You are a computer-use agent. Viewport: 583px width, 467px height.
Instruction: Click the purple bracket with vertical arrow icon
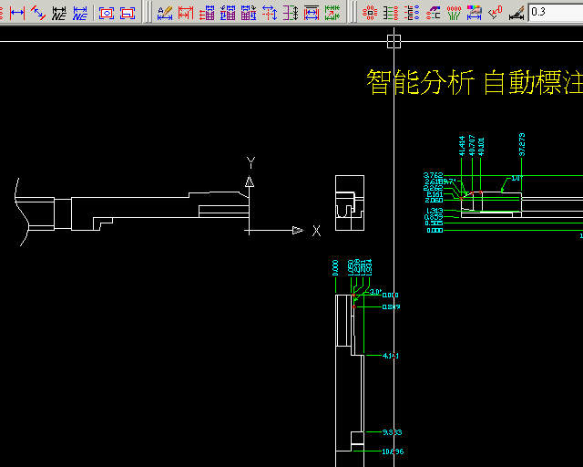tap(291, 13)
